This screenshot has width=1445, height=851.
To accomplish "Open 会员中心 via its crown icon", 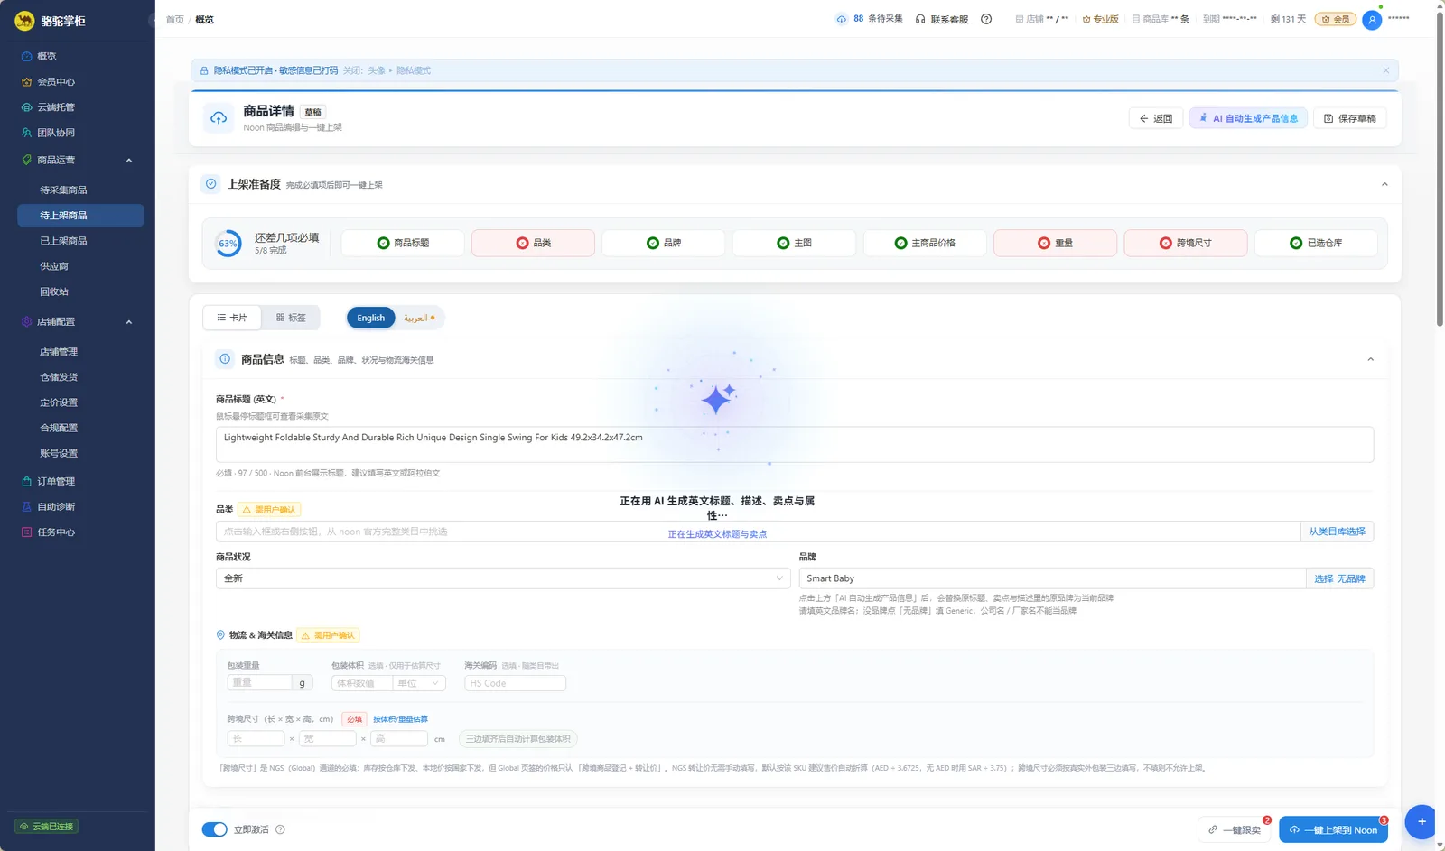I will tap(26, 82).
